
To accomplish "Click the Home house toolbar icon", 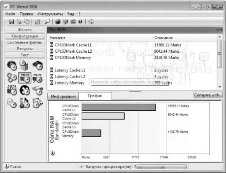I will 91,22.
